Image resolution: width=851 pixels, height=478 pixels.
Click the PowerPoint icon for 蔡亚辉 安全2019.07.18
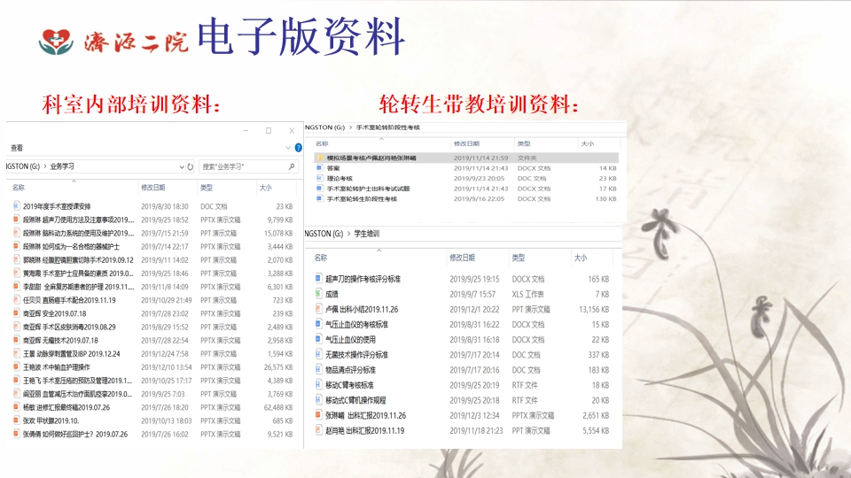coord(16,313)
